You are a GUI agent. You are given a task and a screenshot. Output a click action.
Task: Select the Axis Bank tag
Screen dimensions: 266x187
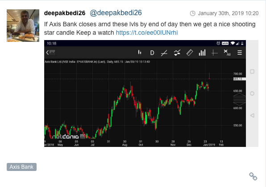tap(21, 167)
